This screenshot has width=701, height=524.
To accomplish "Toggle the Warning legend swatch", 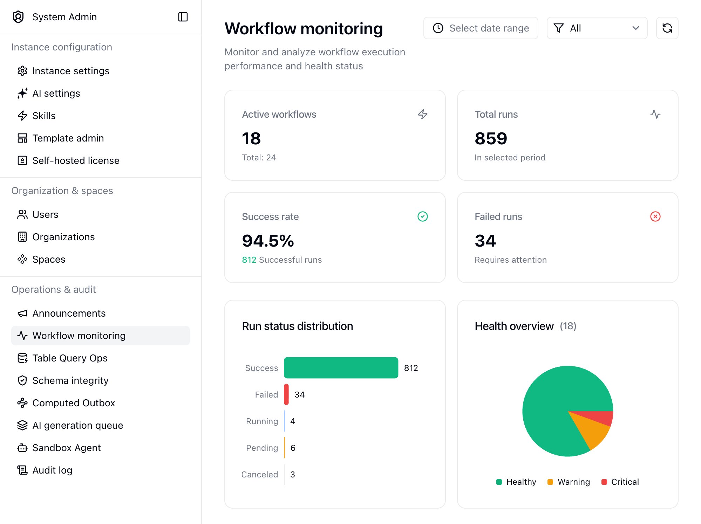I will (x=550, y=482).
